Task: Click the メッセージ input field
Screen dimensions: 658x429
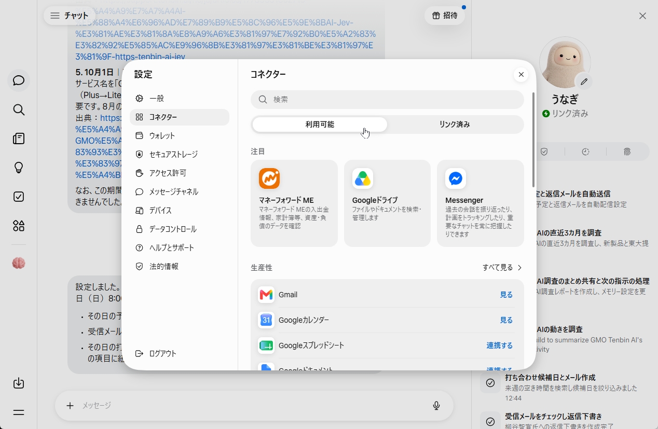Action: [x=254, y=406]
